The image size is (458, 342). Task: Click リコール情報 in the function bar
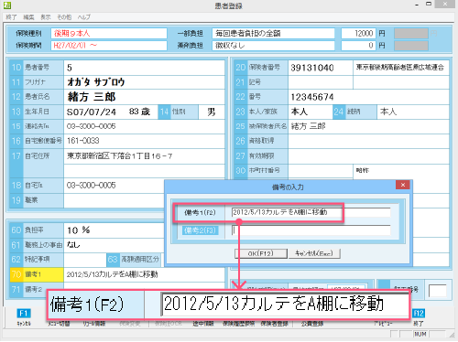point(94,324)
